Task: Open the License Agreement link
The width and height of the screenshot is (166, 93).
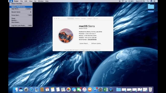Action: click(95, 50)
